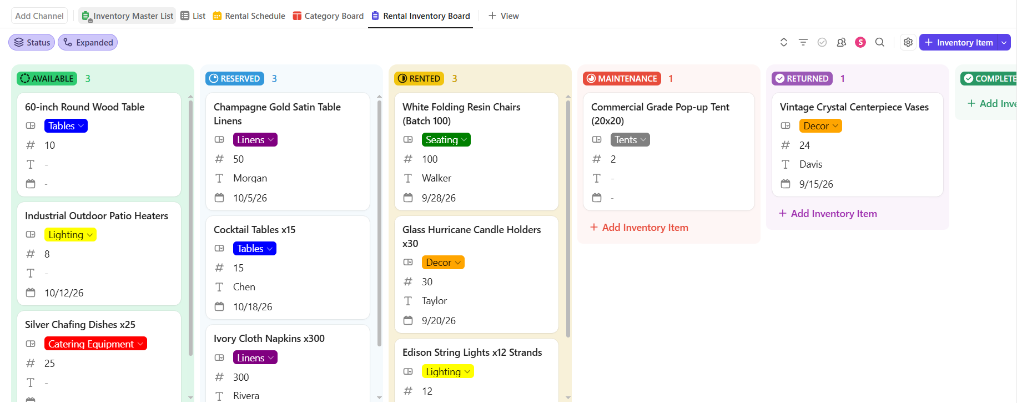Open Linens dropdown on Champagne Gold Satin Linens

click(x=255, y=140)
